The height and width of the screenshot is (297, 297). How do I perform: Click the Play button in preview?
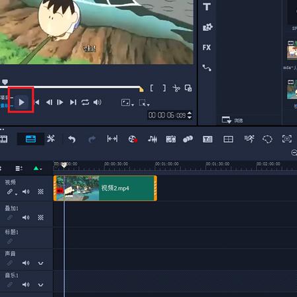[21, 102]
